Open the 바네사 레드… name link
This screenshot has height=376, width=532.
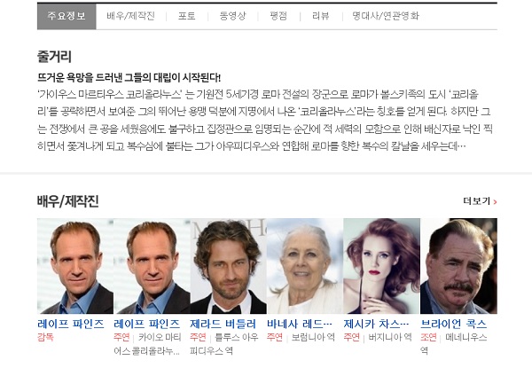point(300,324)
